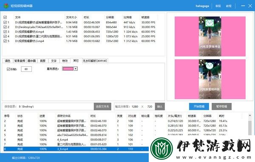The image size is (255, 162).
Task: Click the pink canvas color swatch
Action: [x=68, y=69]
